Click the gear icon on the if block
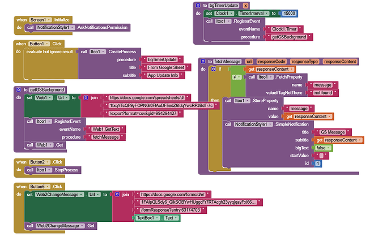This screenshot has width=391, height=240. (x=213, y=69)
